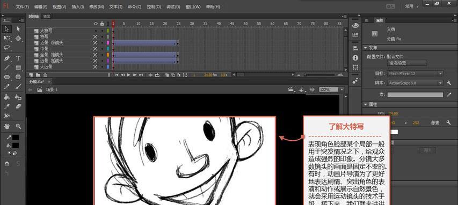Screen dimensions: 458x205
Task: Select the Selection (black arrow) tool
Action: (x=7, y=29)
